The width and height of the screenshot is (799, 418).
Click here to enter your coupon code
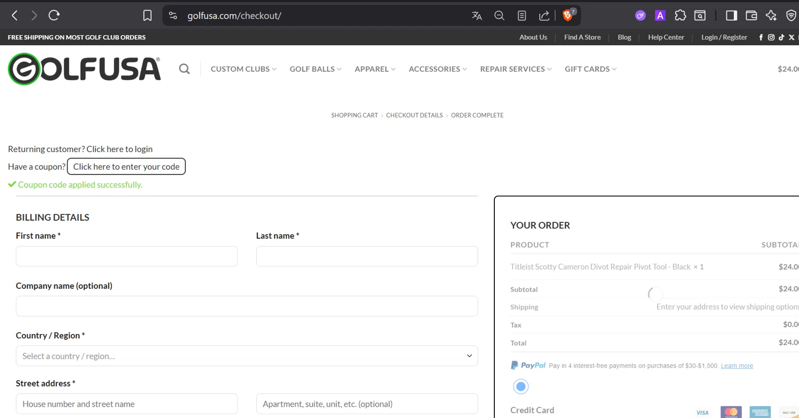coord(126,166)
